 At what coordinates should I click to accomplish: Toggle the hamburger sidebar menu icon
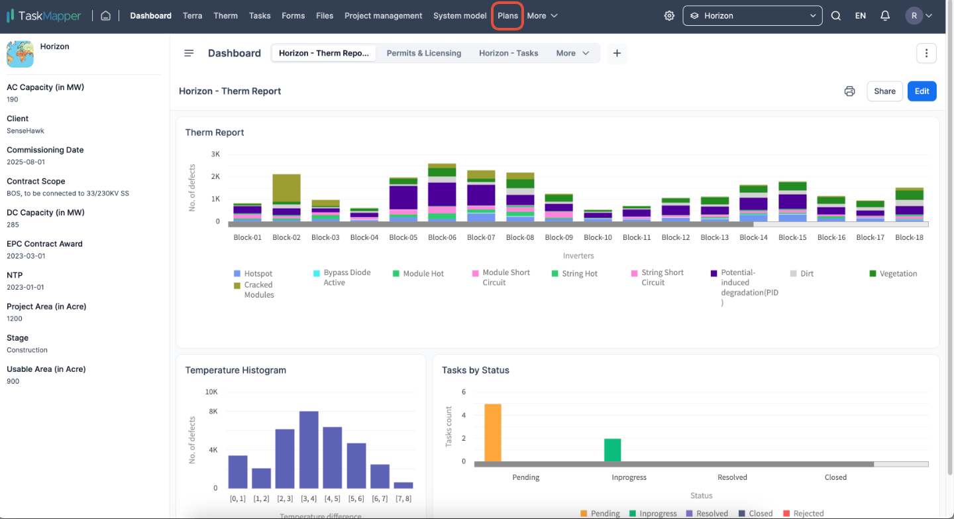[x=189, y=53]
